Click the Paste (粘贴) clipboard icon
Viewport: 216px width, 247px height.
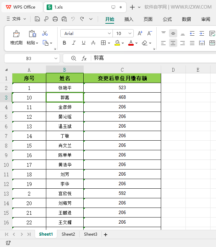(33, 34)
